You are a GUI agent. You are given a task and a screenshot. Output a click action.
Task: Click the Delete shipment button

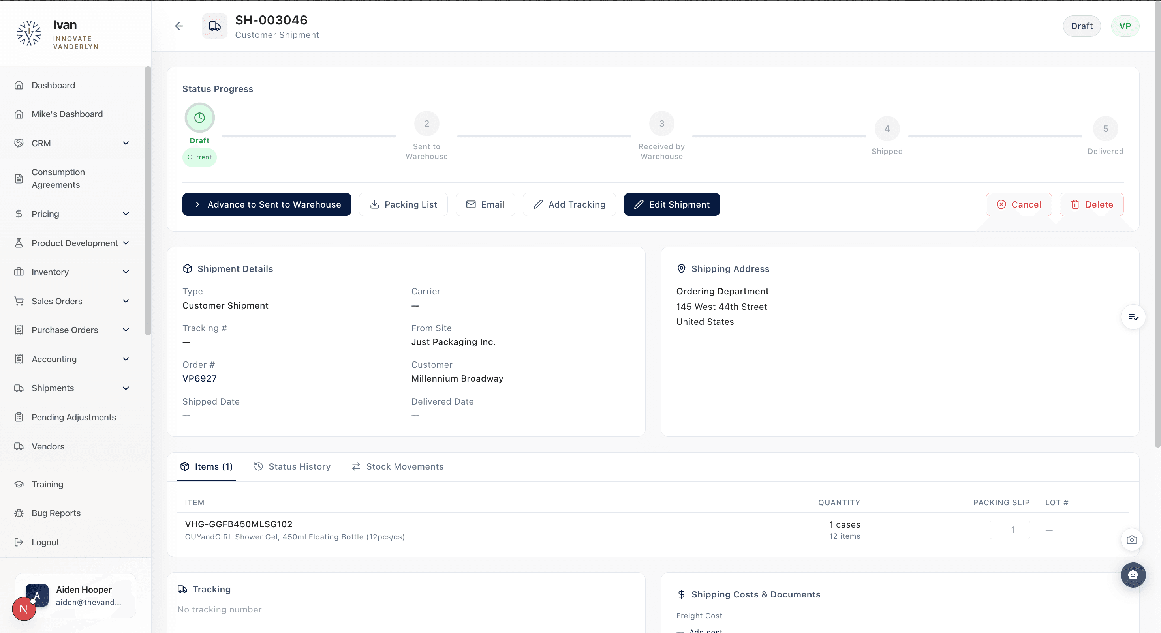tap(1091, 204)
